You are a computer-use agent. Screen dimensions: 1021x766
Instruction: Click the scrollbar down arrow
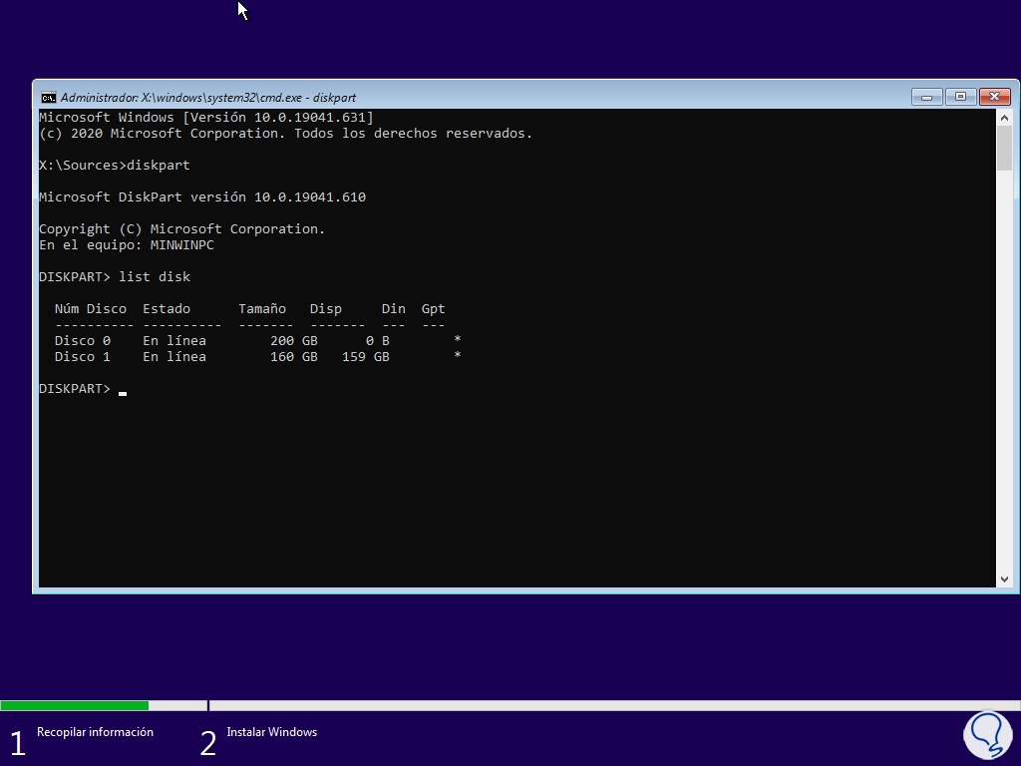(x=1004, y=579)
